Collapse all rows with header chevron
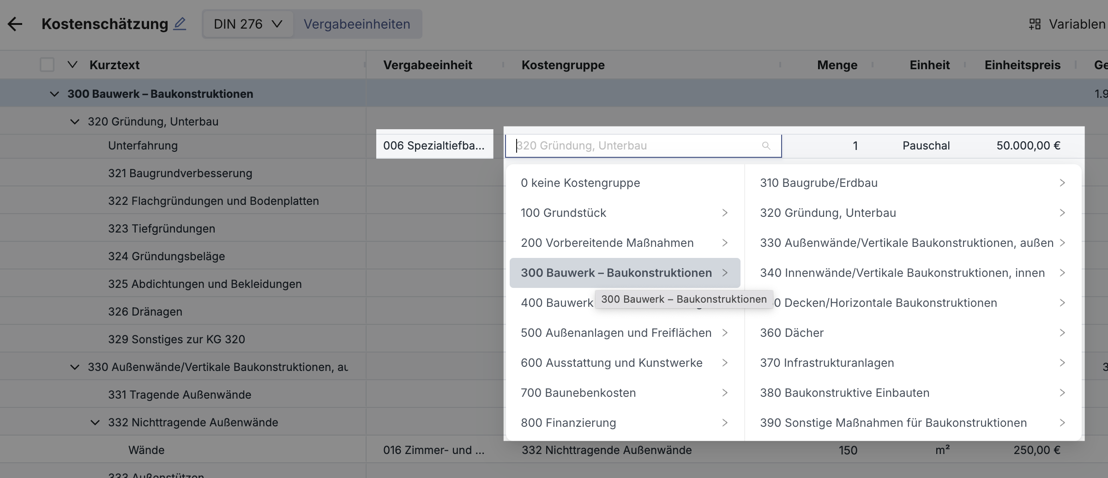The height and width of the screenshot is (478, 1108). (72, 65)
